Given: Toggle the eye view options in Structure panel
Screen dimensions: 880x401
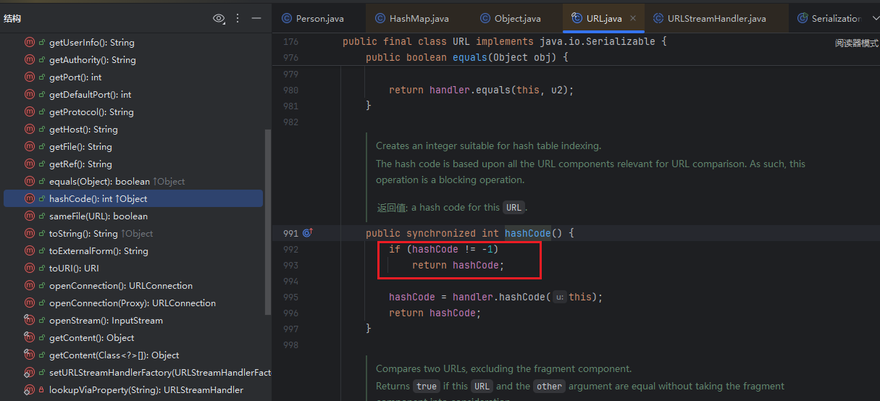Looking at the screenshot, I should tap(219, 18).
